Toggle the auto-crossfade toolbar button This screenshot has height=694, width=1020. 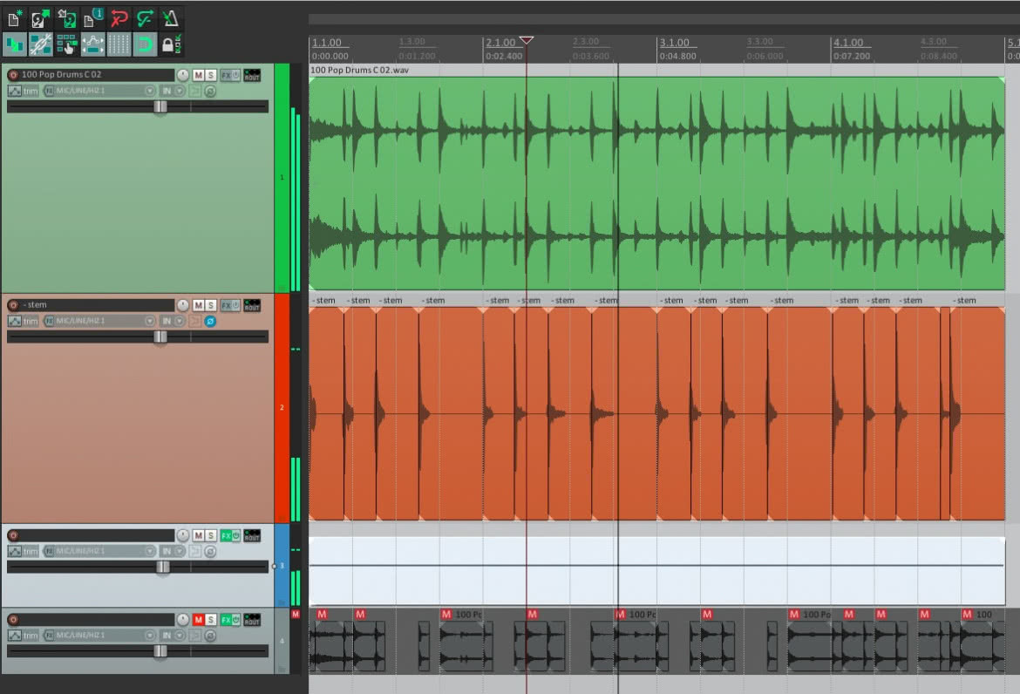(14, 44)
